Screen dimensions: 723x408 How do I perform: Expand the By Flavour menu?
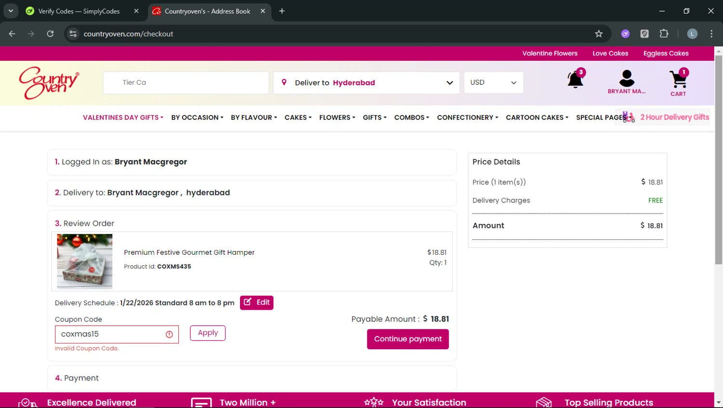pyautogui.click(x=254, y=118)
